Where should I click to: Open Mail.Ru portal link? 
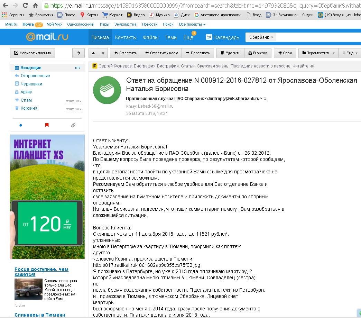[x=11, y=25]
